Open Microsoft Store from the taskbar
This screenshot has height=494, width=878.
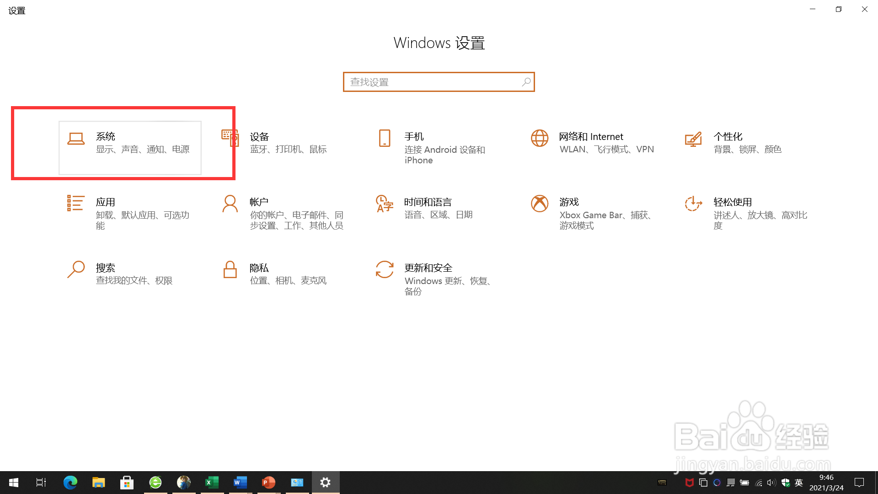coord(127,482)
